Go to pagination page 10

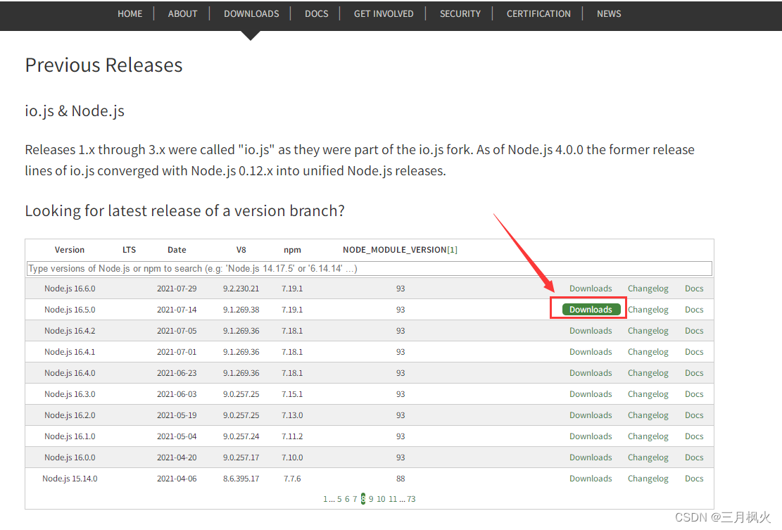pyautogui.click(x=381, y=499)
